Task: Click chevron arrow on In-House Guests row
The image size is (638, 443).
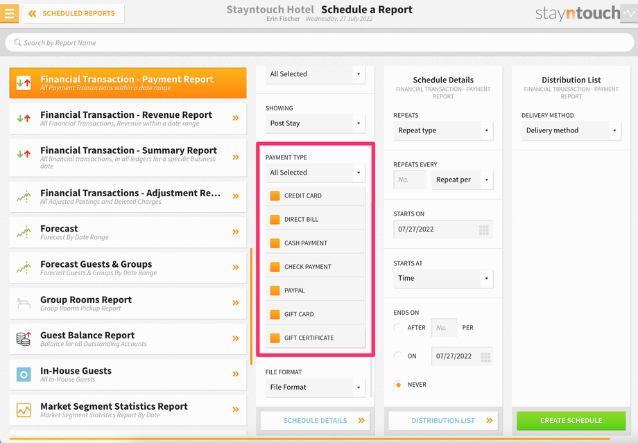Action: click(x=236, y=374)
